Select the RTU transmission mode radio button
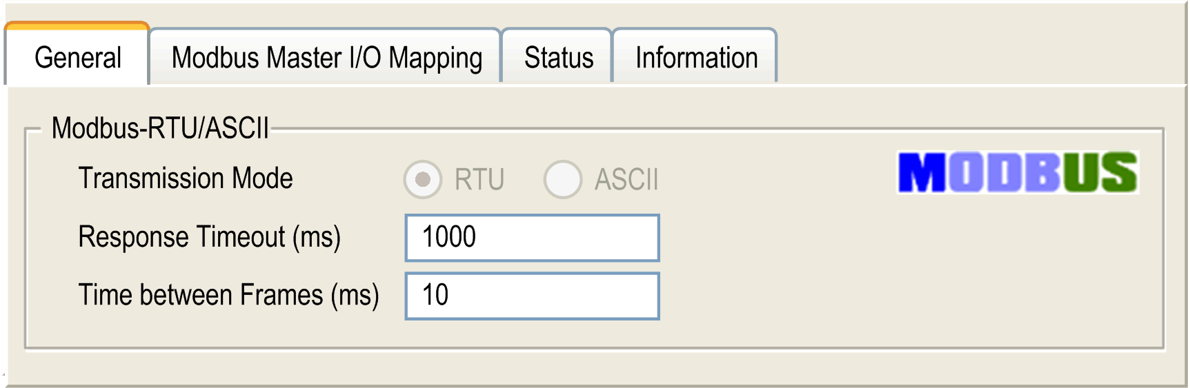This screenshot has height=388, width=1190. [x=423, y=180]
